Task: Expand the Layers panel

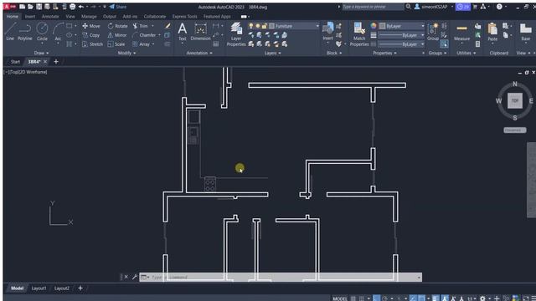Action: click(272, 53)
